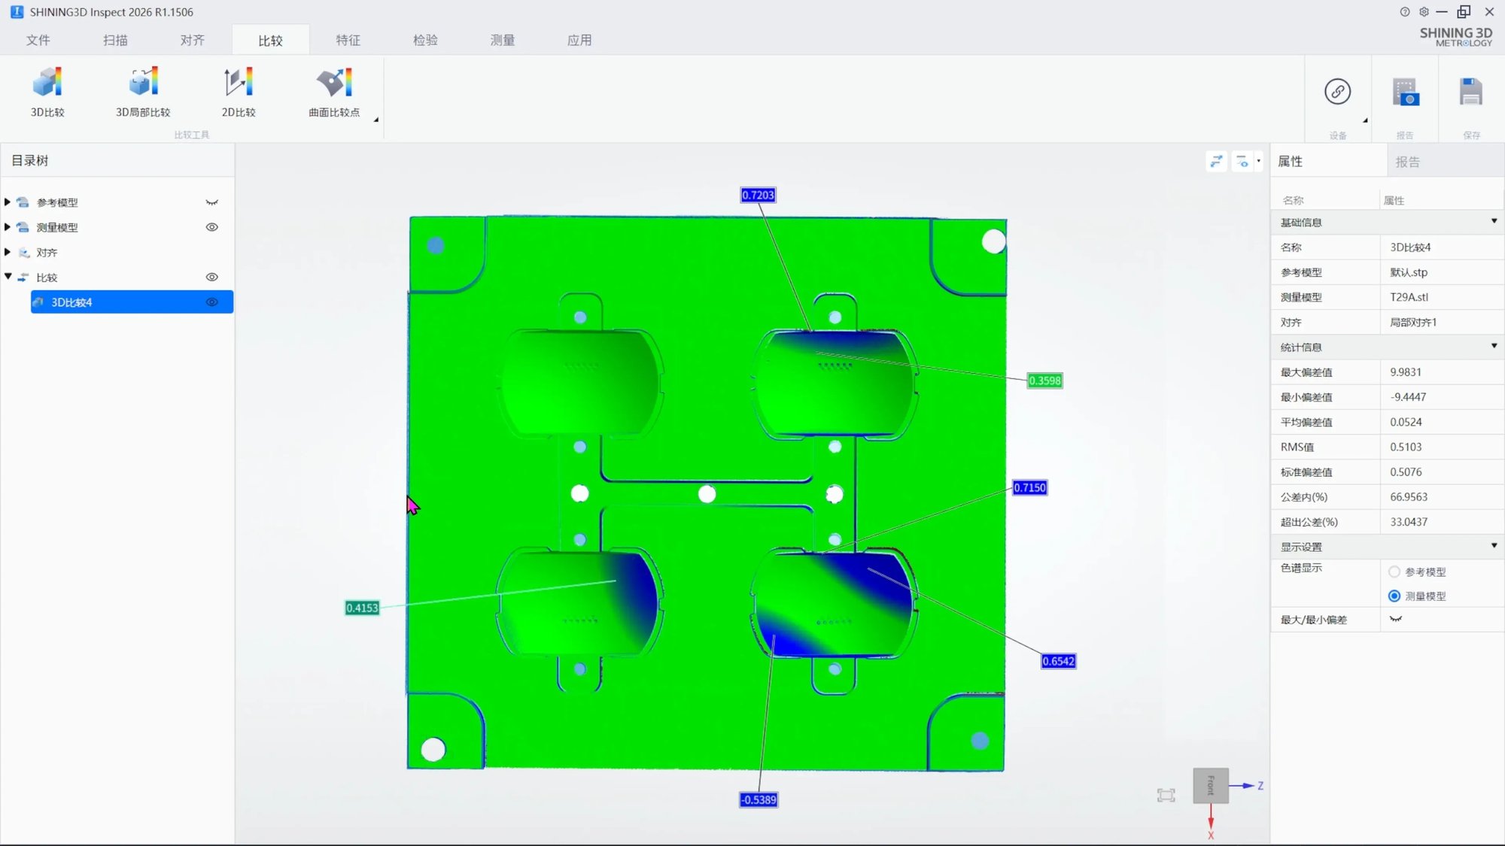Image resolution: width=1505 pixels, height=846 pixels.
Task: Open the 设备 connection icon
Action: coord(1337,92)
